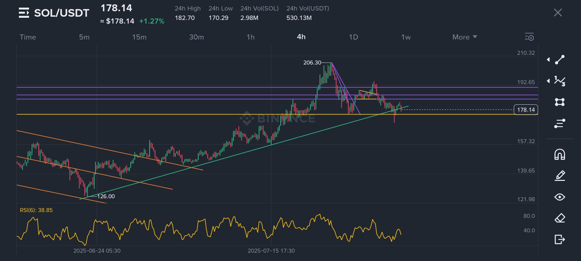Open the SOL/USDT pair list menu icon
This screenshot has width=581, height=261.
[x=24, y=13]
